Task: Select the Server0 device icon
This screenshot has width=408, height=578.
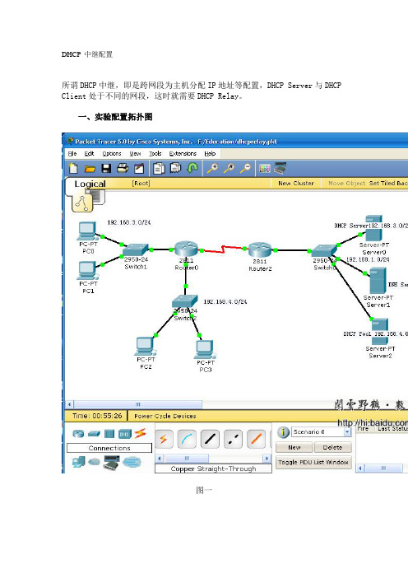Action: (x=373, y=228)
